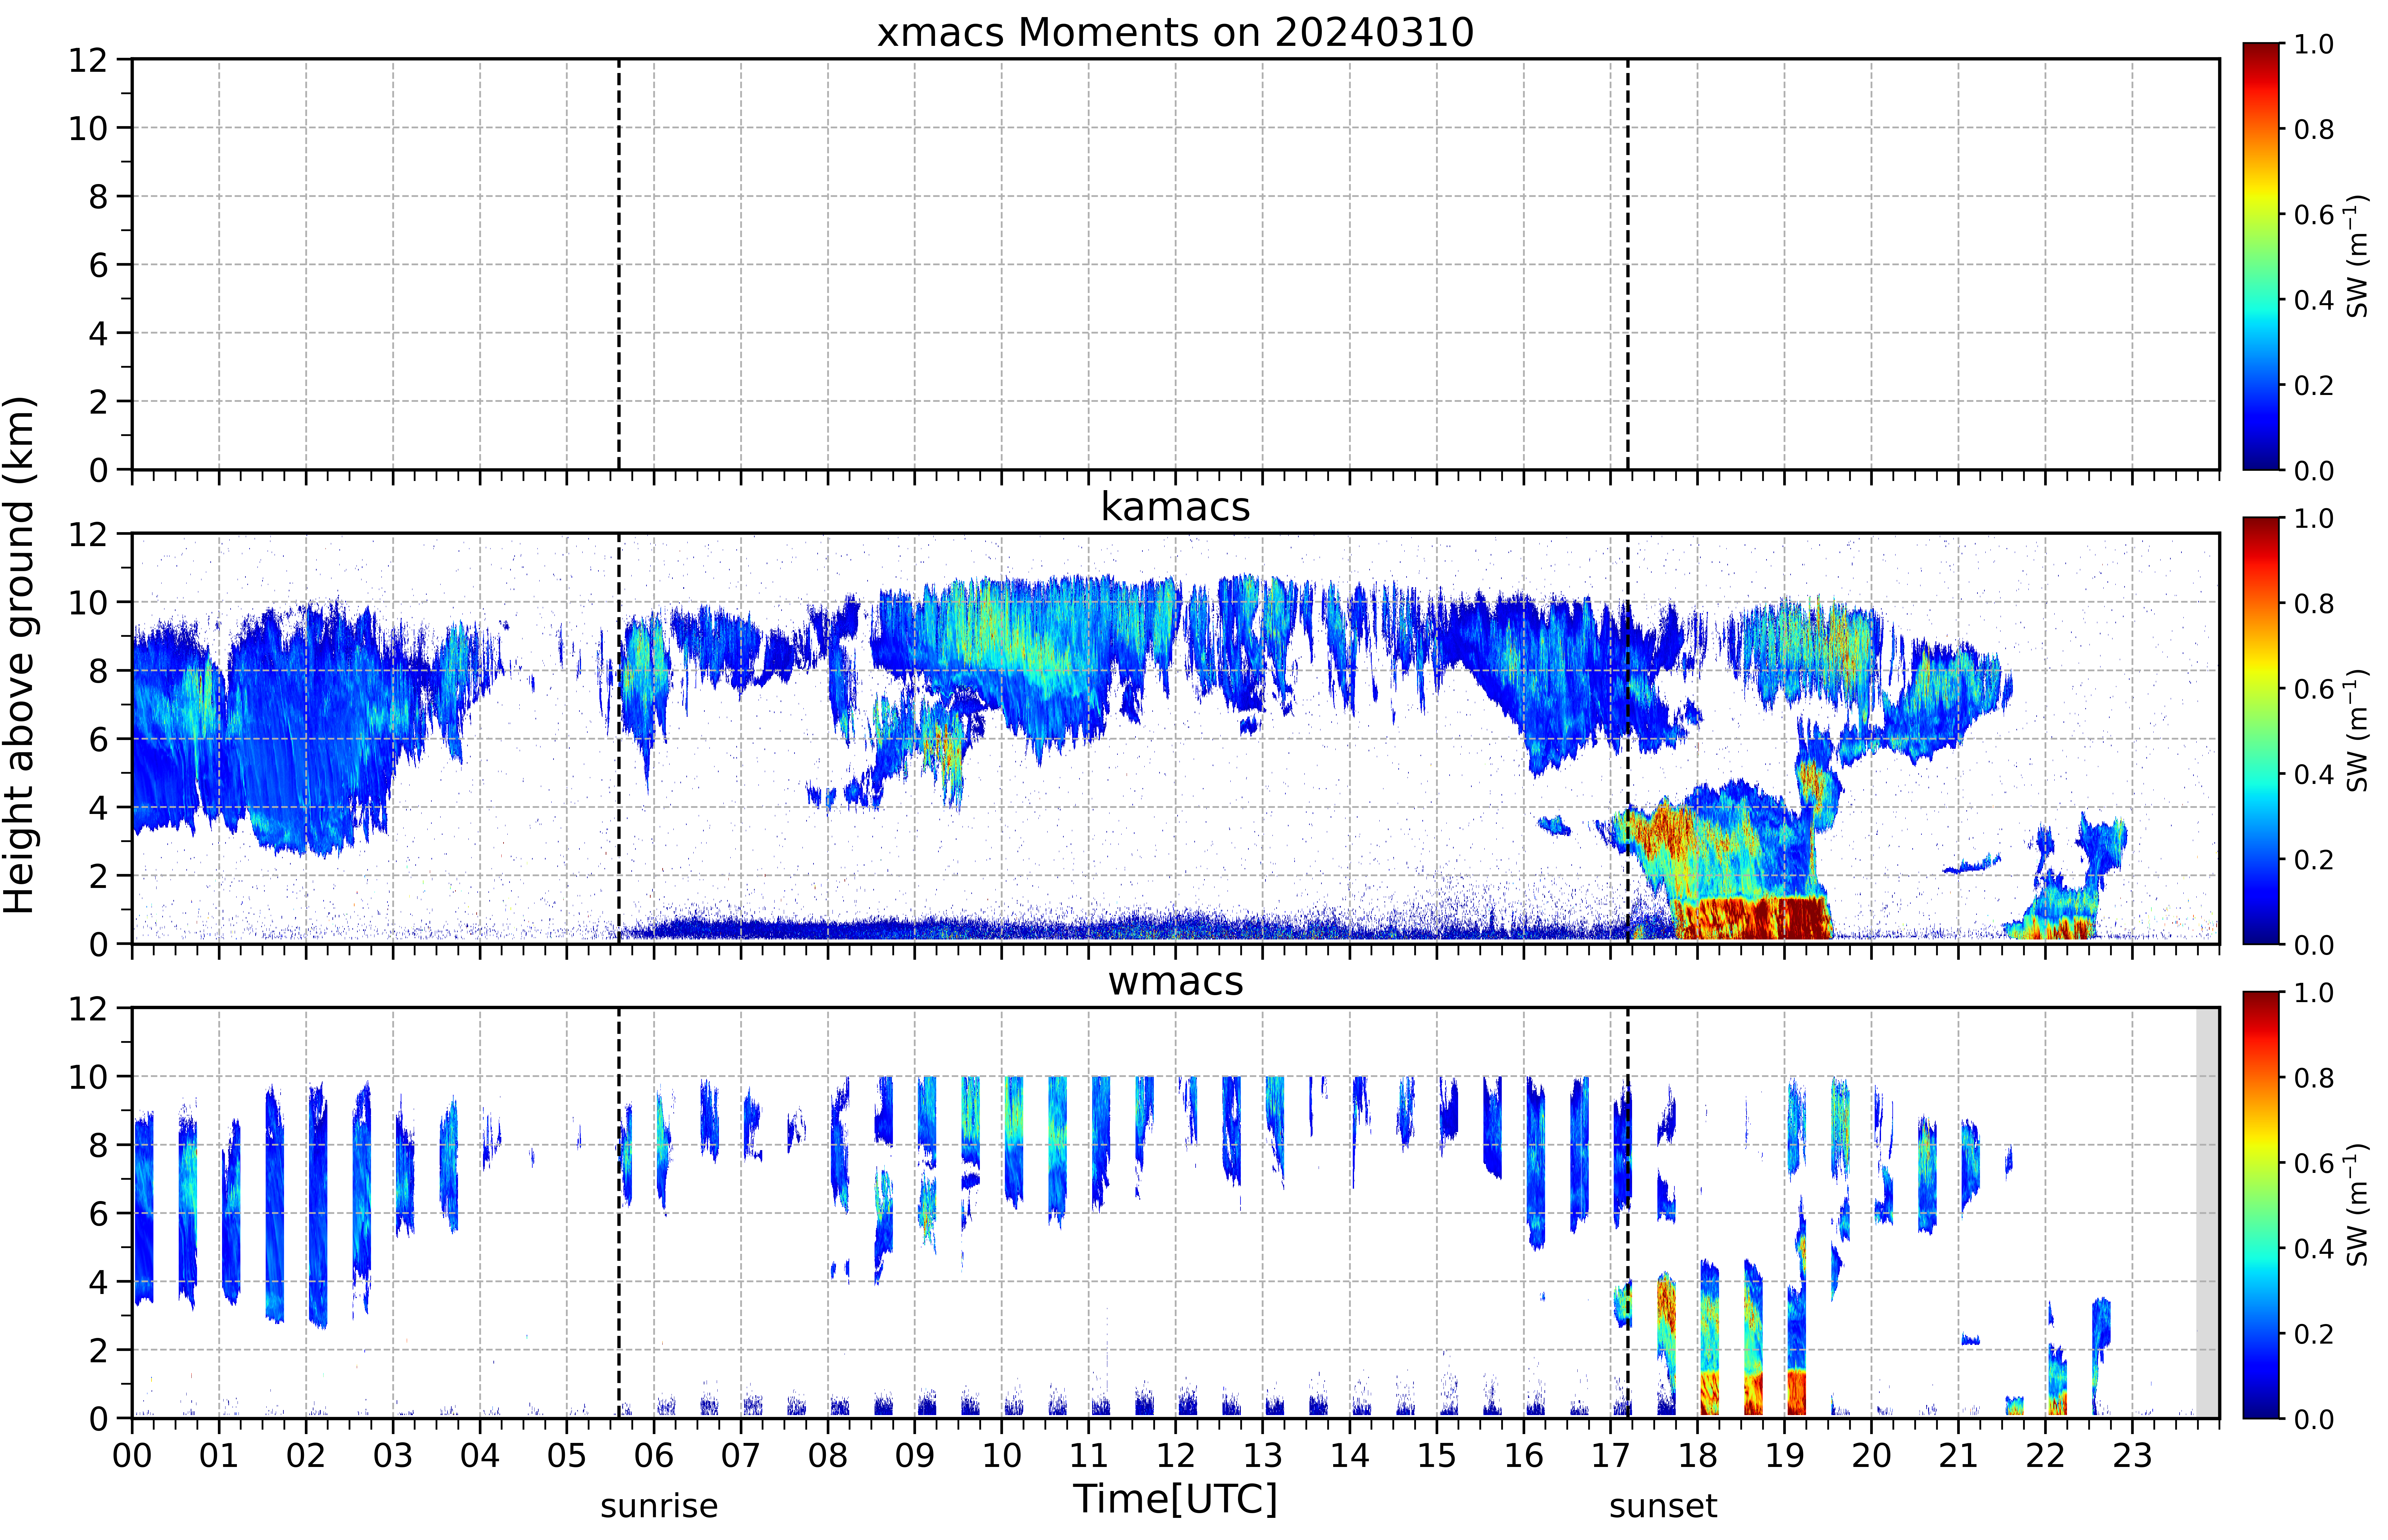Click the "8" height tick label of the wmacs panel
2388x1540 pixels.
point(98,1146)
